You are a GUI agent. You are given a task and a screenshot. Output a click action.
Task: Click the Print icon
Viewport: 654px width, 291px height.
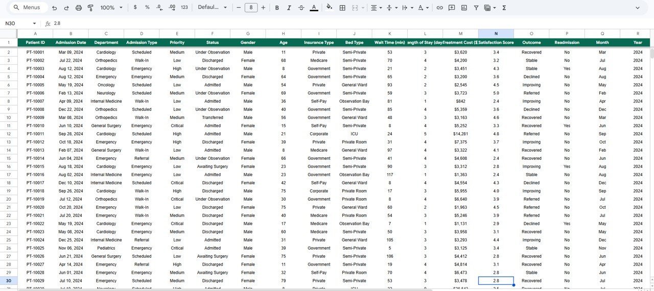click(x=78, y=8)
